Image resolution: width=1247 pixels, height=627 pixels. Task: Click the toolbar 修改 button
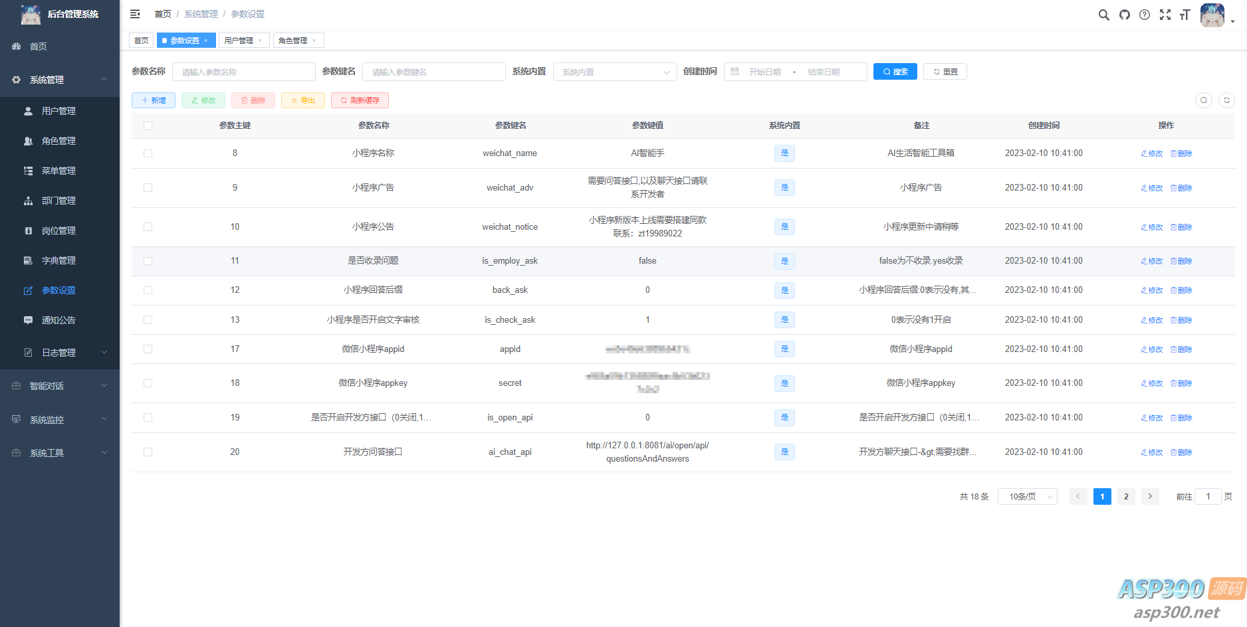point(203,100)
